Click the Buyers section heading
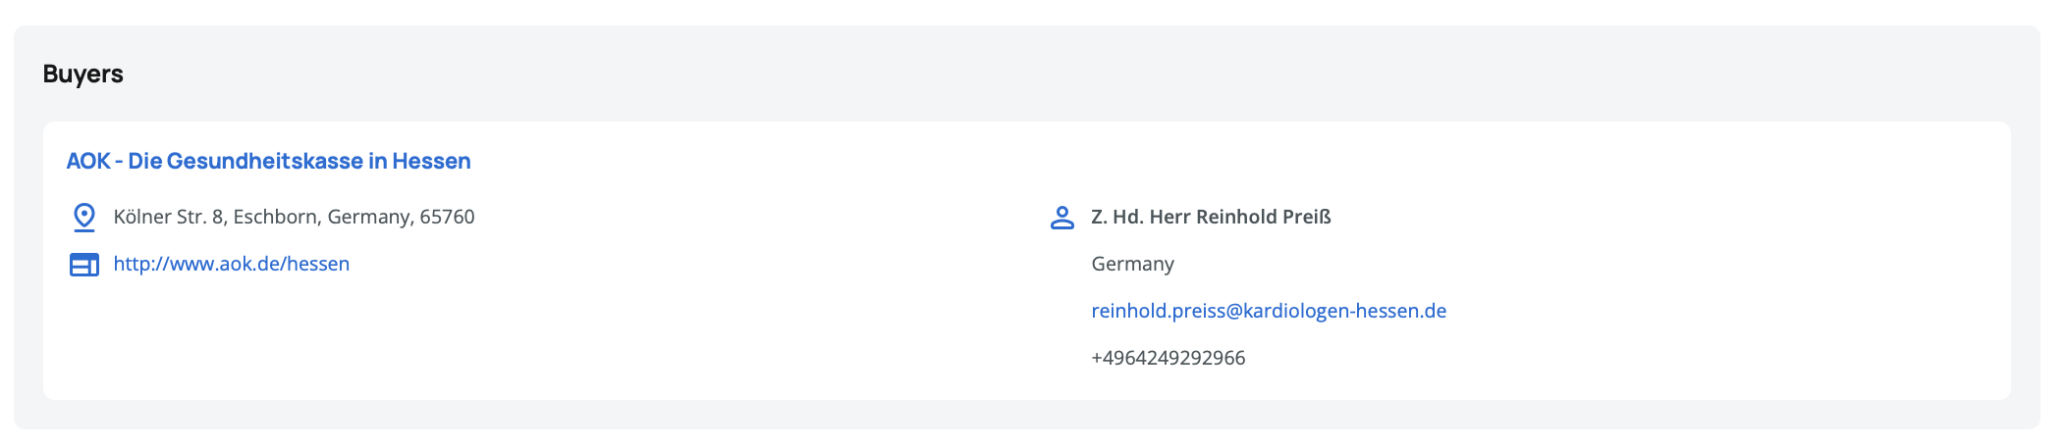Image resolution: width=2066 pixels, height=447 pixels. tap(83, 74)
